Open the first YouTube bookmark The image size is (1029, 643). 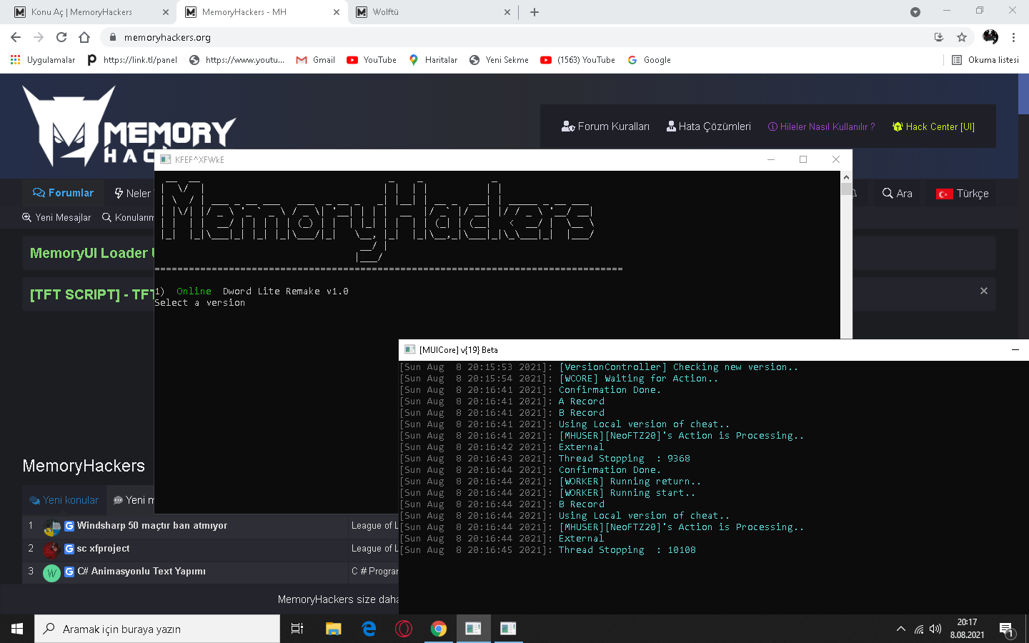372,60
